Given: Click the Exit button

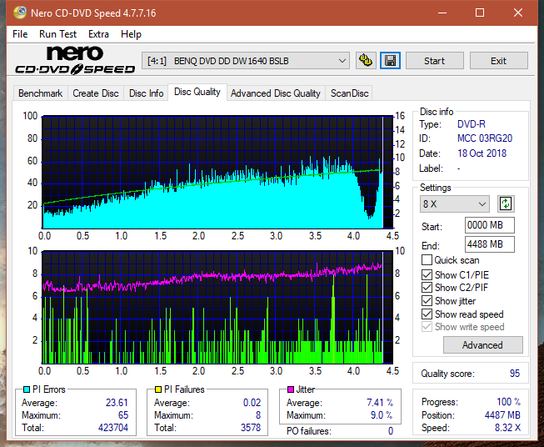Looking at the screenshot, I should (498, 61).
